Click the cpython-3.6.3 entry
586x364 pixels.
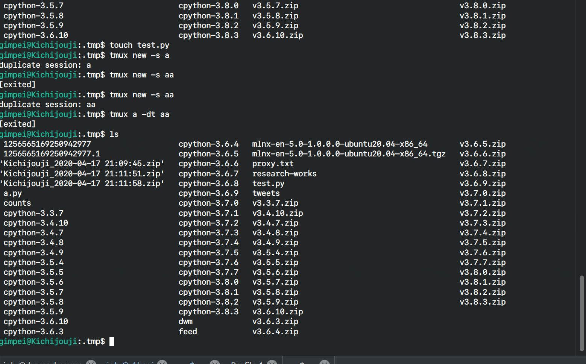tap(33, 332)
